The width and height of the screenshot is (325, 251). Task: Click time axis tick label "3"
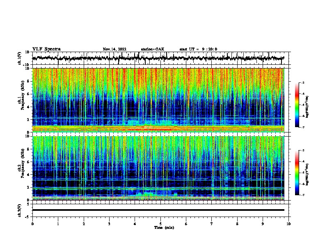[x=109, y=224]
